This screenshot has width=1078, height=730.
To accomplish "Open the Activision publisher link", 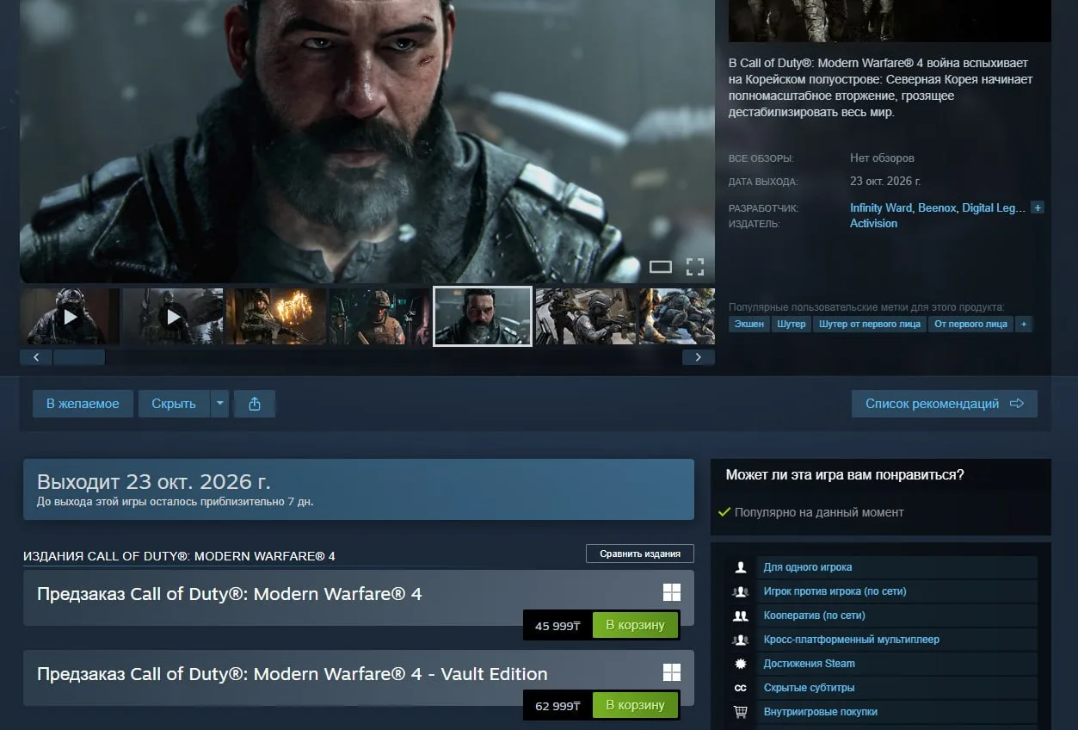I will coord(873,224).
